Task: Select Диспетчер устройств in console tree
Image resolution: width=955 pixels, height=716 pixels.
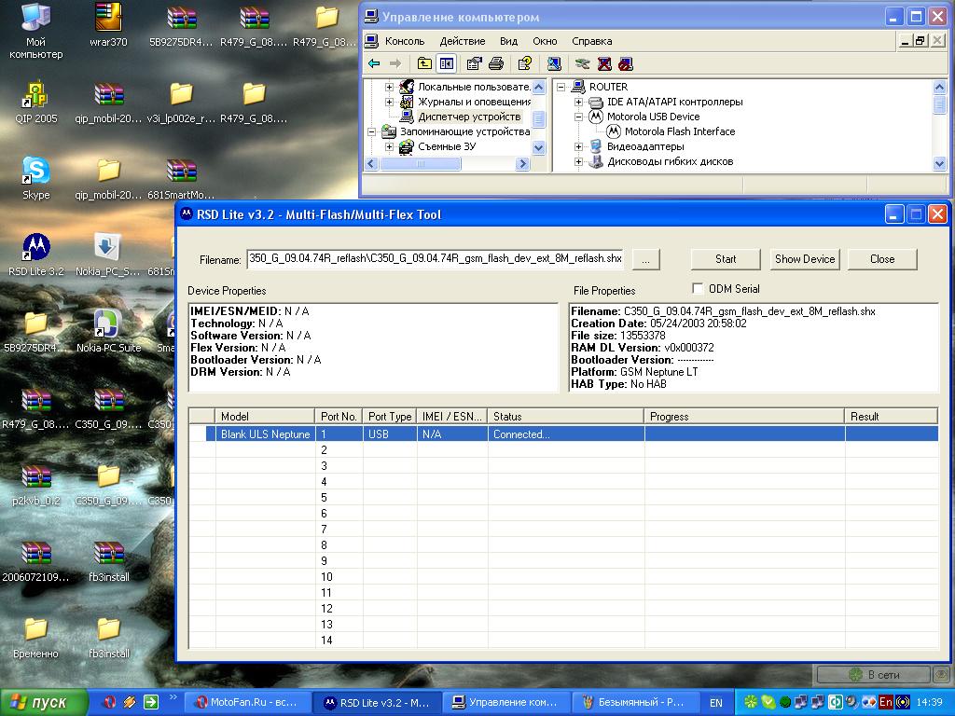Action: [469, 117]
